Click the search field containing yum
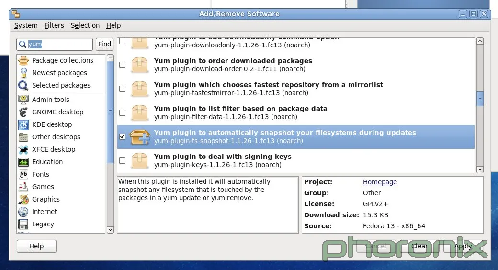Image resolution: width=498 pixels, height=270 pixels. pos(55,44)
